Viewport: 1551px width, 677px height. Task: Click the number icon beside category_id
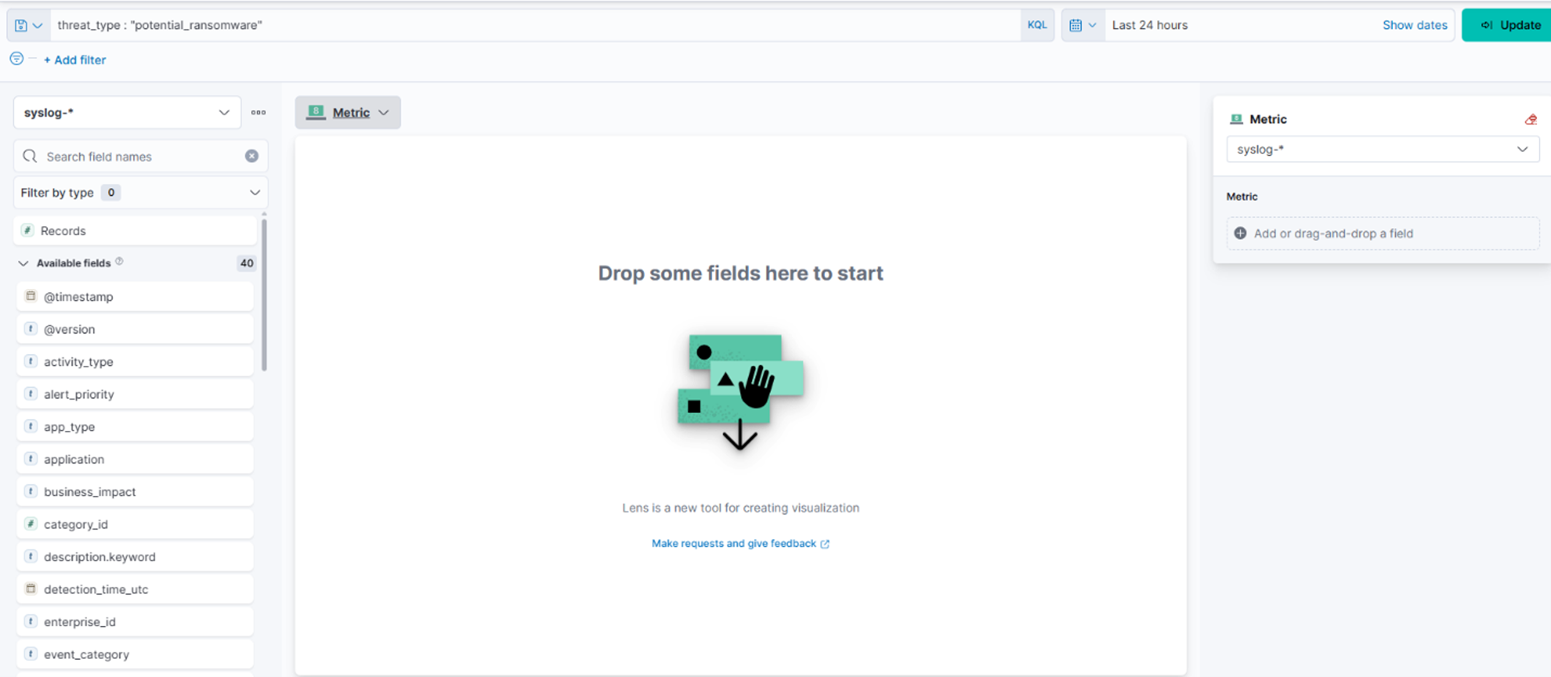click(x=30, y=524)
